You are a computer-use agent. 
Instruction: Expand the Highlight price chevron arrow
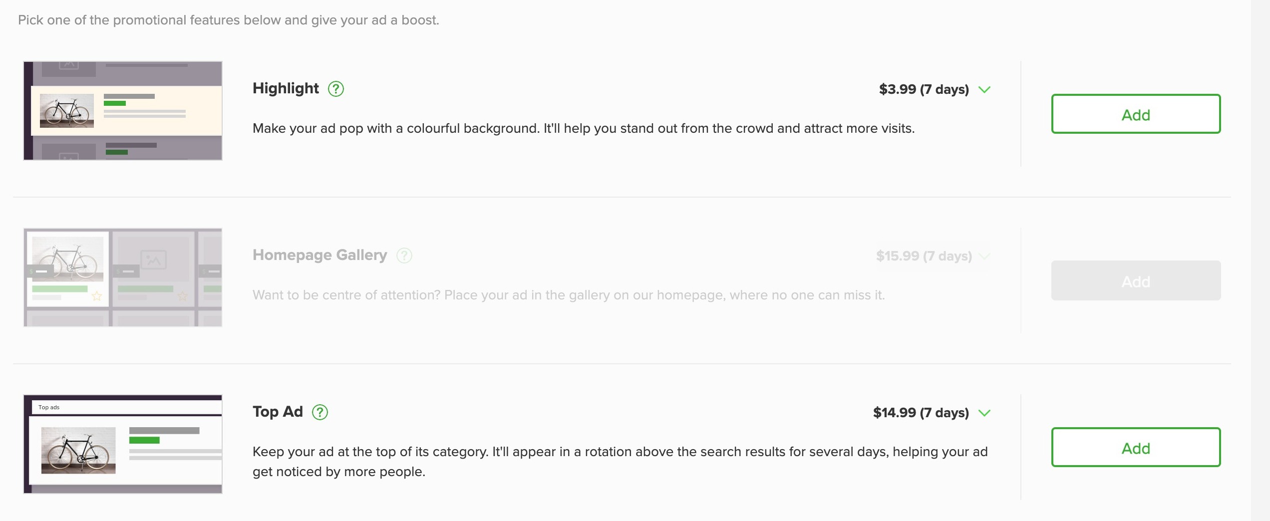pos(984,90)
